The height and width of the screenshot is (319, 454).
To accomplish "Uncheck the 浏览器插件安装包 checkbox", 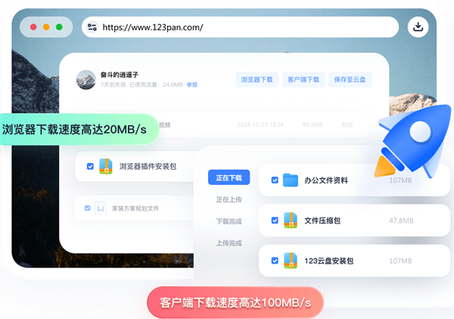I will (x=91, y=166).
